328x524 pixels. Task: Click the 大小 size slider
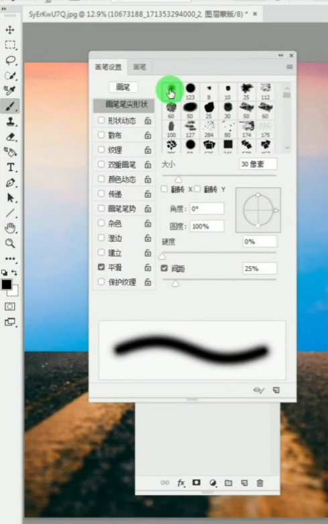coord(219,175)
